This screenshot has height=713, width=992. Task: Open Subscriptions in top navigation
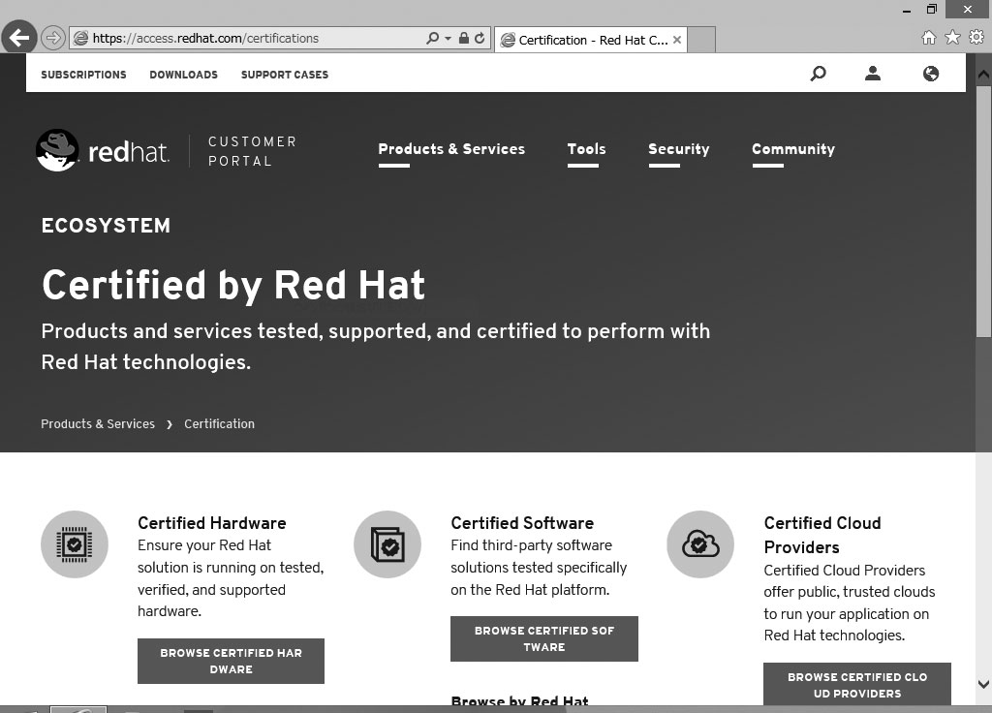click(x=83, y=75)
